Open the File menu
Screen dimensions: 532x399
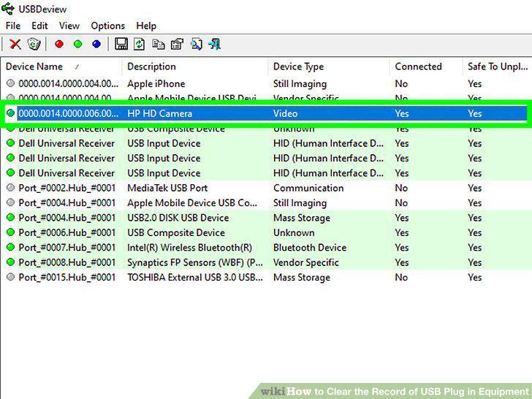(x=13, y=26)
